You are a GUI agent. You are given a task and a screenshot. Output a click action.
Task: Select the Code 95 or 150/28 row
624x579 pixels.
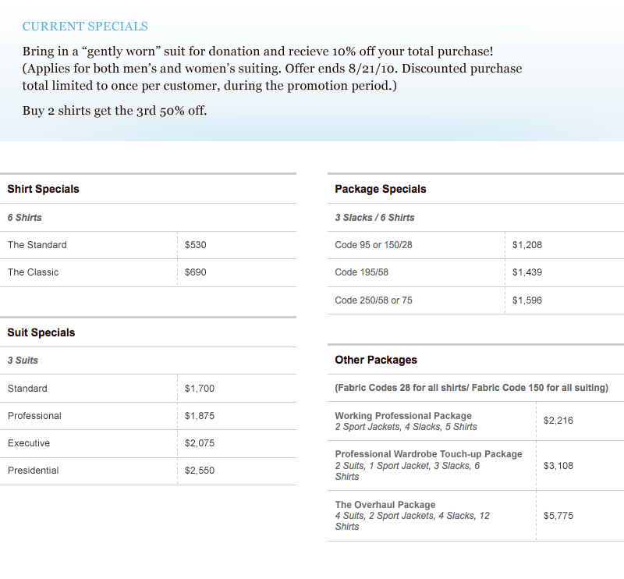[374, 245]
